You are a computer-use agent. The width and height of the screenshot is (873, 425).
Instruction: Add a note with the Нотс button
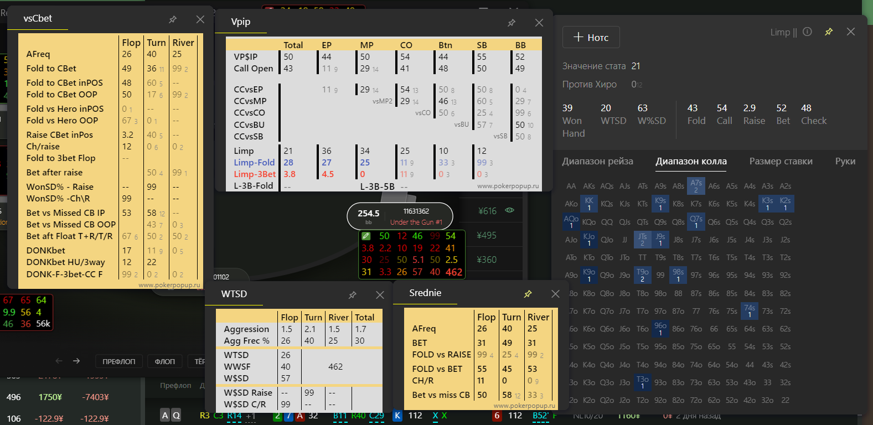[x=591, y=37]
